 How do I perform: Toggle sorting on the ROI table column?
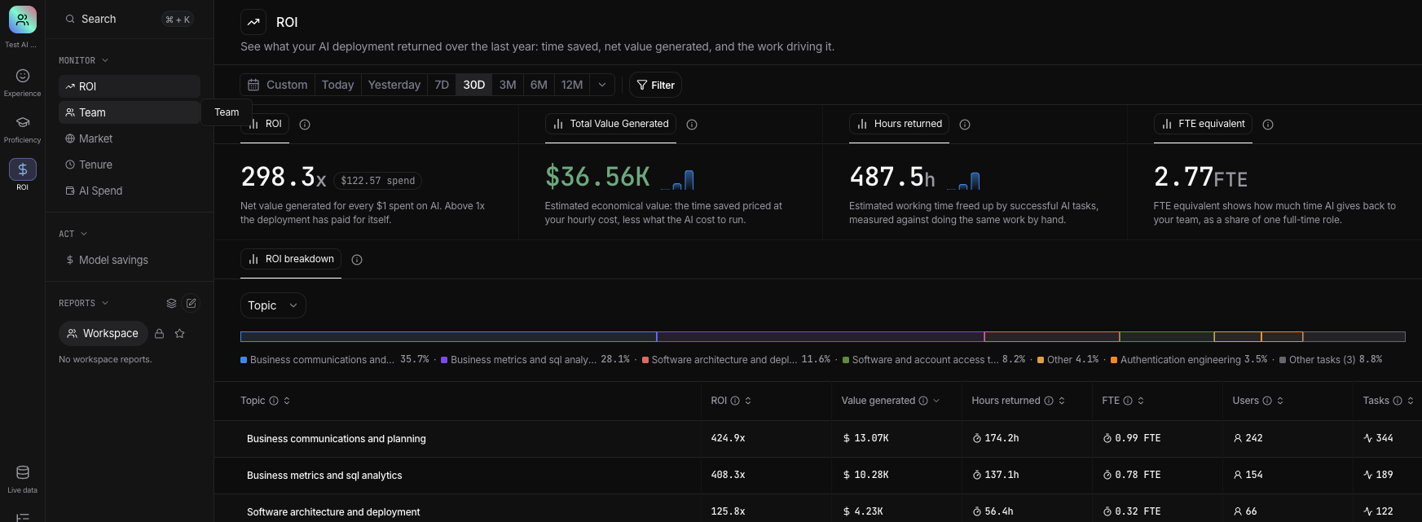748,401
